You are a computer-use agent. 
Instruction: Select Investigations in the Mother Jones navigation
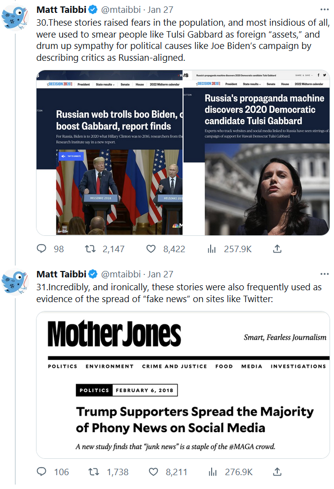pyautogui.click(x=298, y=366)
